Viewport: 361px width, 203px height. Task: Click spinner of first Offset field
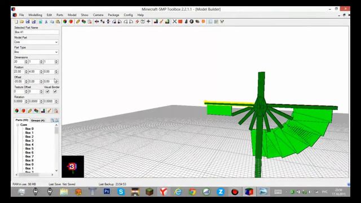[x=26, y=81]
